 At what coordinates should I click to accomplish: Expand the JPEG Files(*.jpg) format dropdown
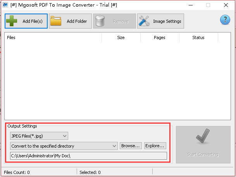tap(39, 136)
